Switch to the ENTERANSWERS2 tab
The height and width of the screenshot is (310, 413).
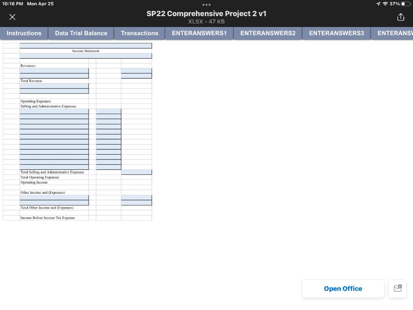point(268,33)
